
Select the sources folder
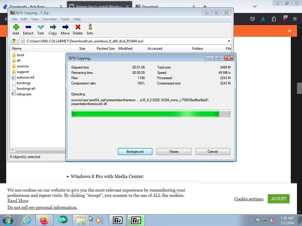[20, 66]
